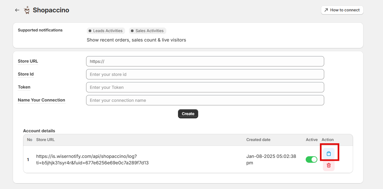Click the Active column header
383x189 pixels.
point(312,140)
